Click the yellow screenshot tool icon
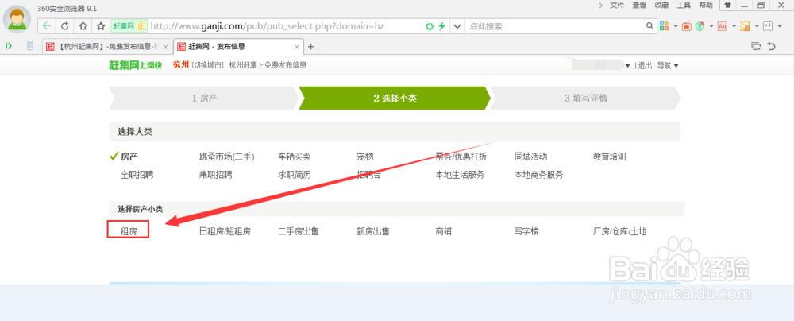 745,26
